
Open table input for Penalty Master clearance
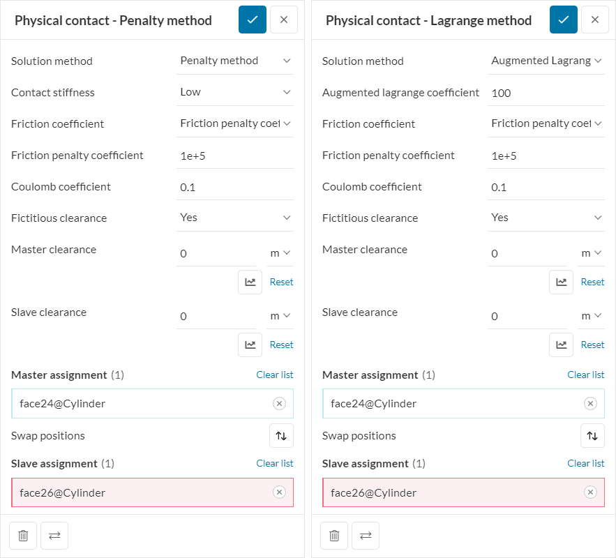[x=250, y=282]
